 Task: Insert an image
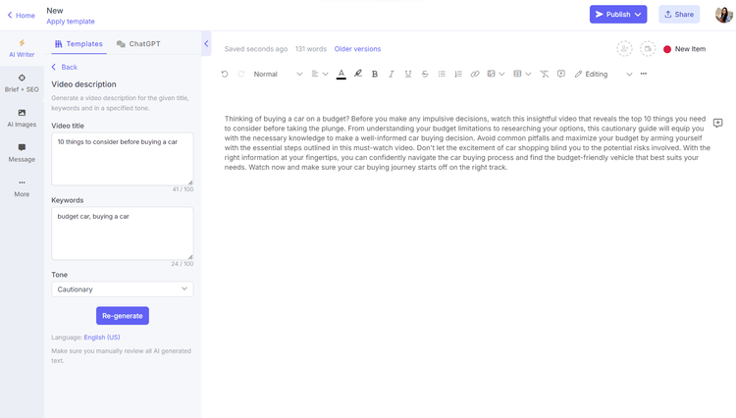tap(491, 75)
